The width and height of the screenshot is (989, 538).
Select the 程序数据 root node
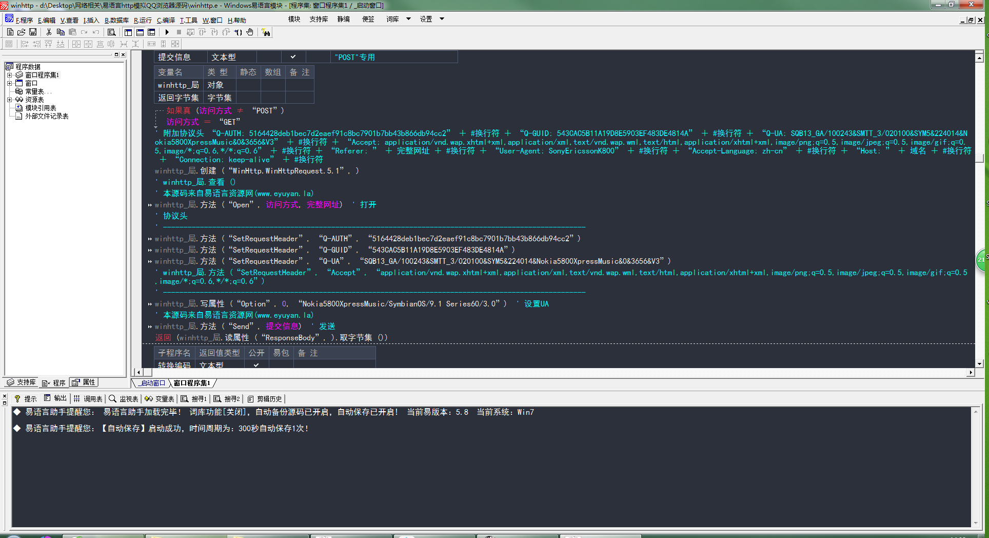coord(28,67)
